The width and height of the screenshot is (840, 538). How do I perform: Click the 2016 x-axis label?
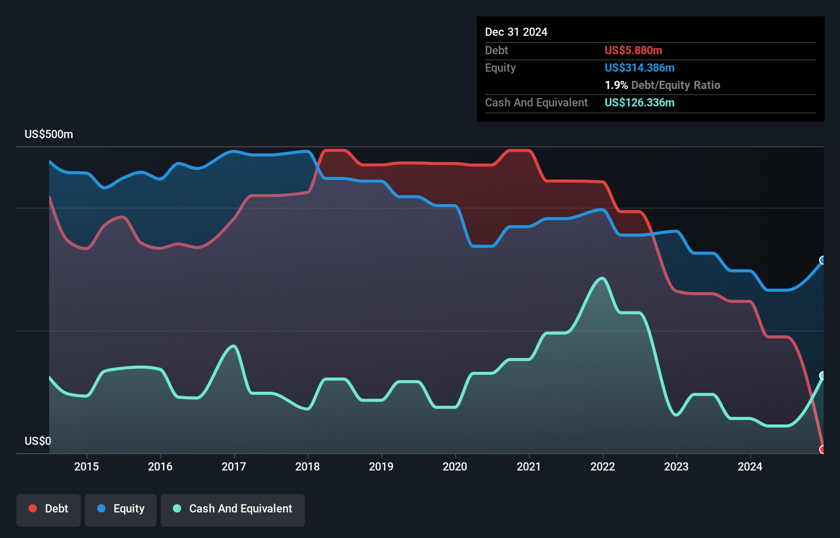(160, 466)
